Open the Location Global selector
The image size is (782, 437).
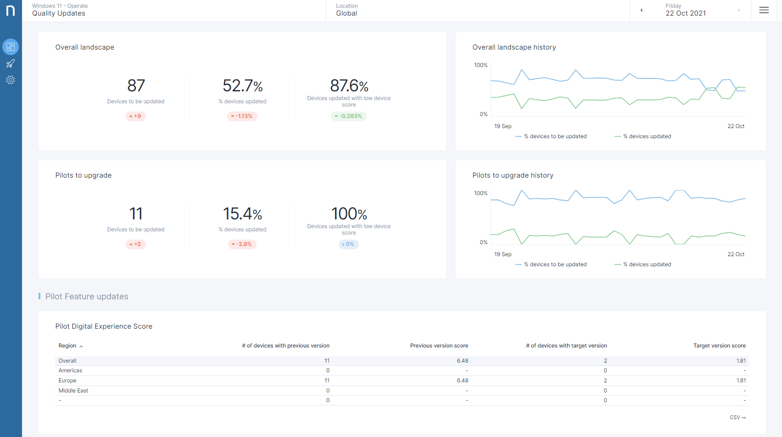point(346,10)
